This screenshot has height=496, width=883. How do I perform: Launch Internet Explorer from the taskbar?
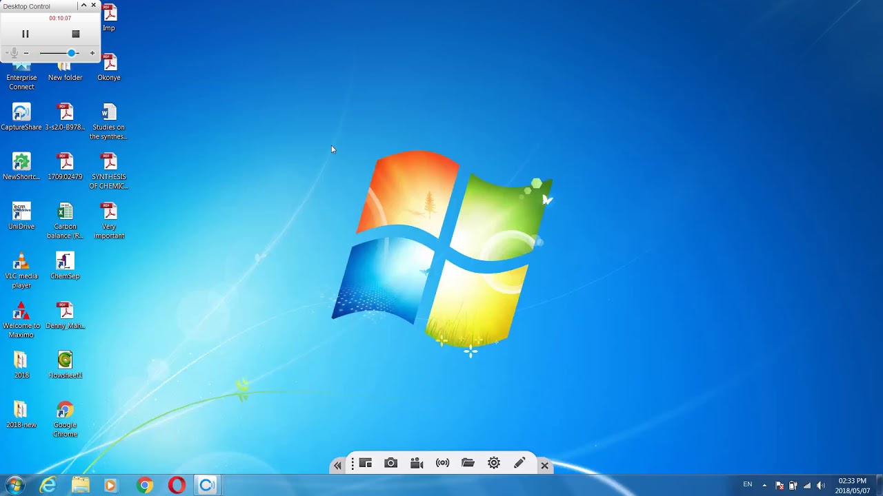(48, 486)
